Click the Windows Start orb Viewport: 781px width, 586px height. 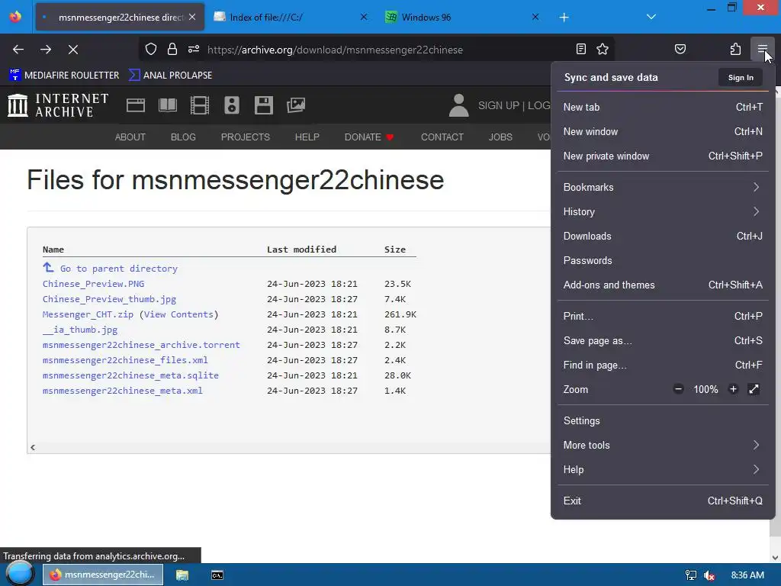[19, 574]
